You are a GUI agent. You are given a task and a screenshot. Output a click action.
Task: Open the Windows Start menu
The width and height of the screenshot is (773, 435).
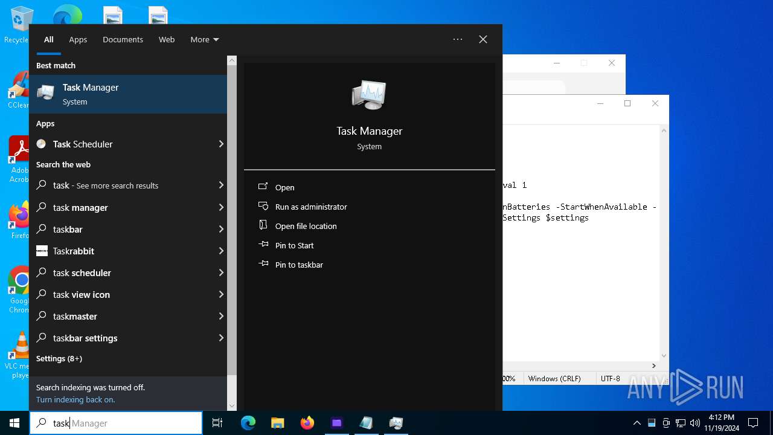[14, 423]
